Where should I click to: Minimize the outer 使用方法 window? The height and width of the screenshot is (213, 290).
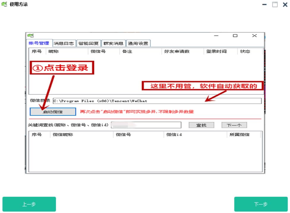(264, 5)
